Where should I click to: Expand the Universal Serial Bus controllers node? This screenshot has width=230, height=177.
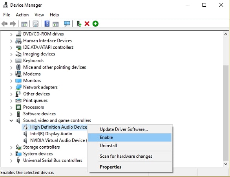pos(11,160)
